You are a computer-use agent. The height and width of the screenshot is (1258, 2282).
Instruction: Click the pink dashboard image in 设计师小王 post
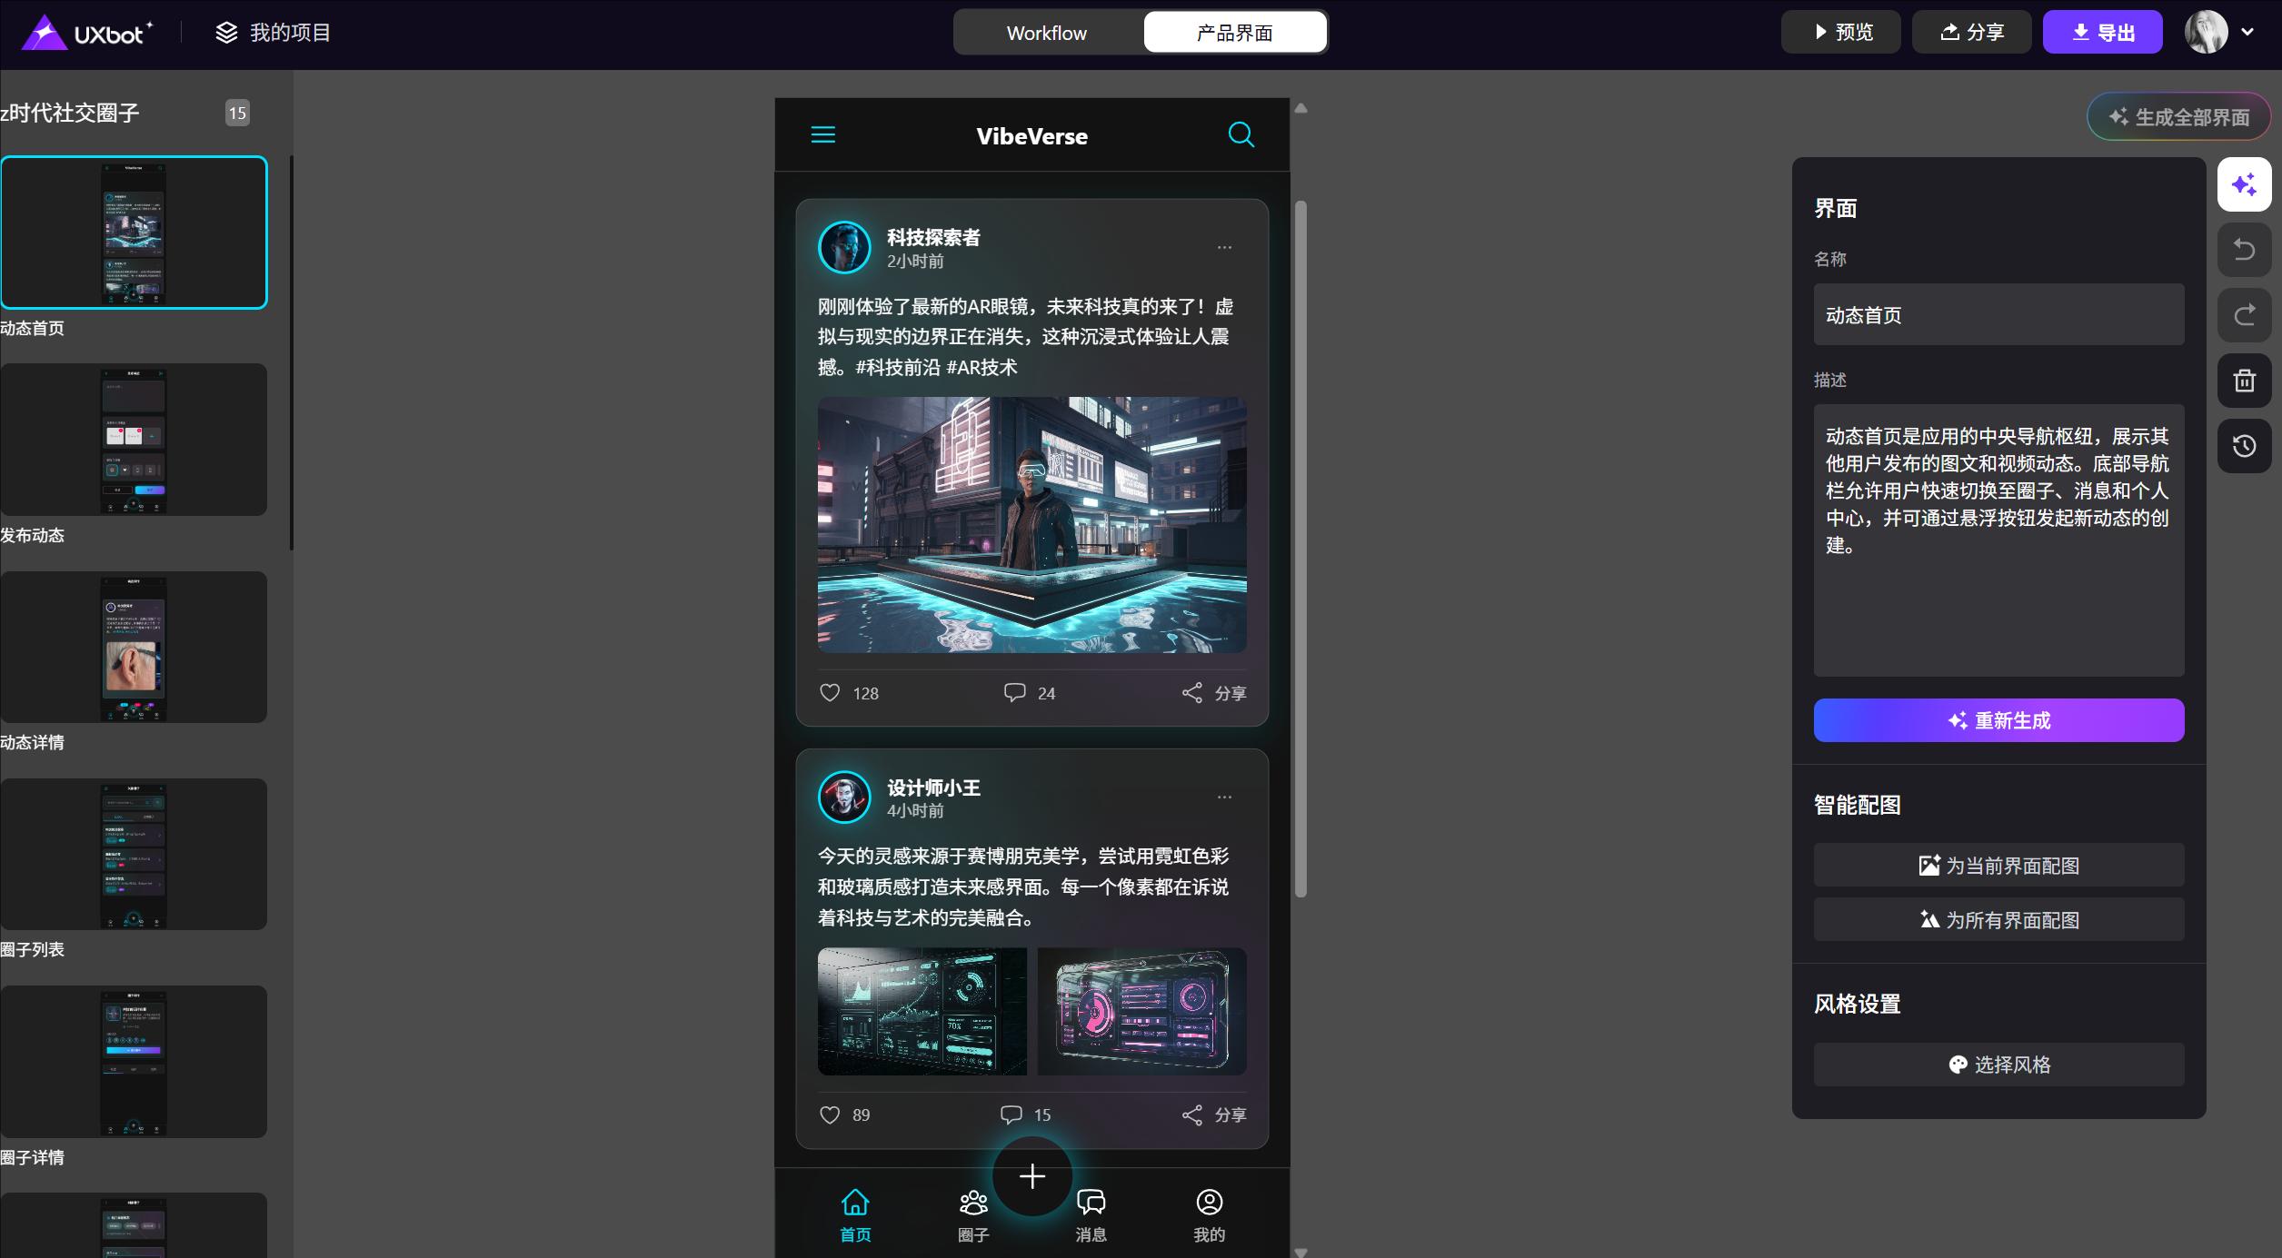(x=1141, y=1011)
